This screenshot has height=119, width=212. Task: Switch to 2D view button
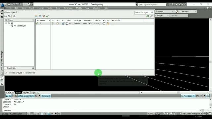tap(9, 96)
